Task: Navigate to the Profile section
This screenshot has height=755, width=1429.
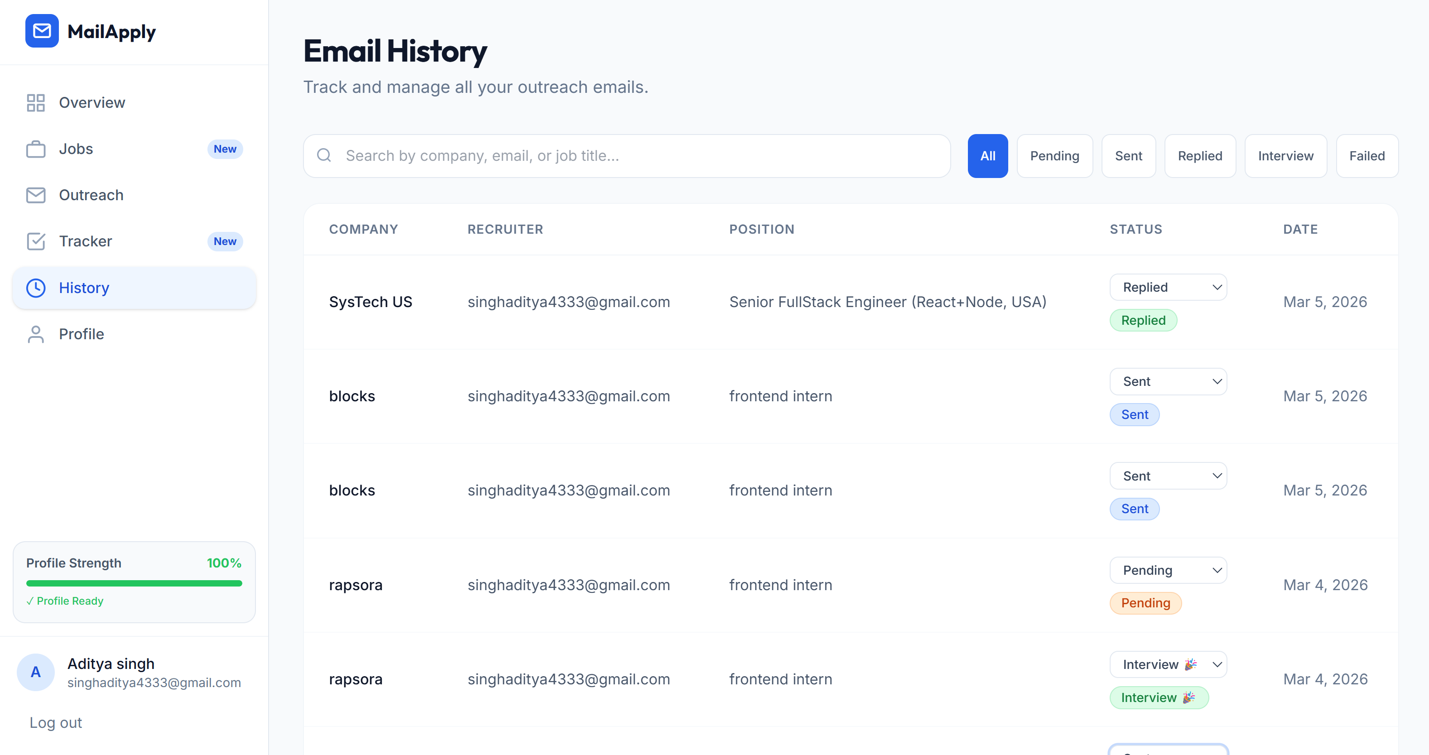Action: [82, 334]
